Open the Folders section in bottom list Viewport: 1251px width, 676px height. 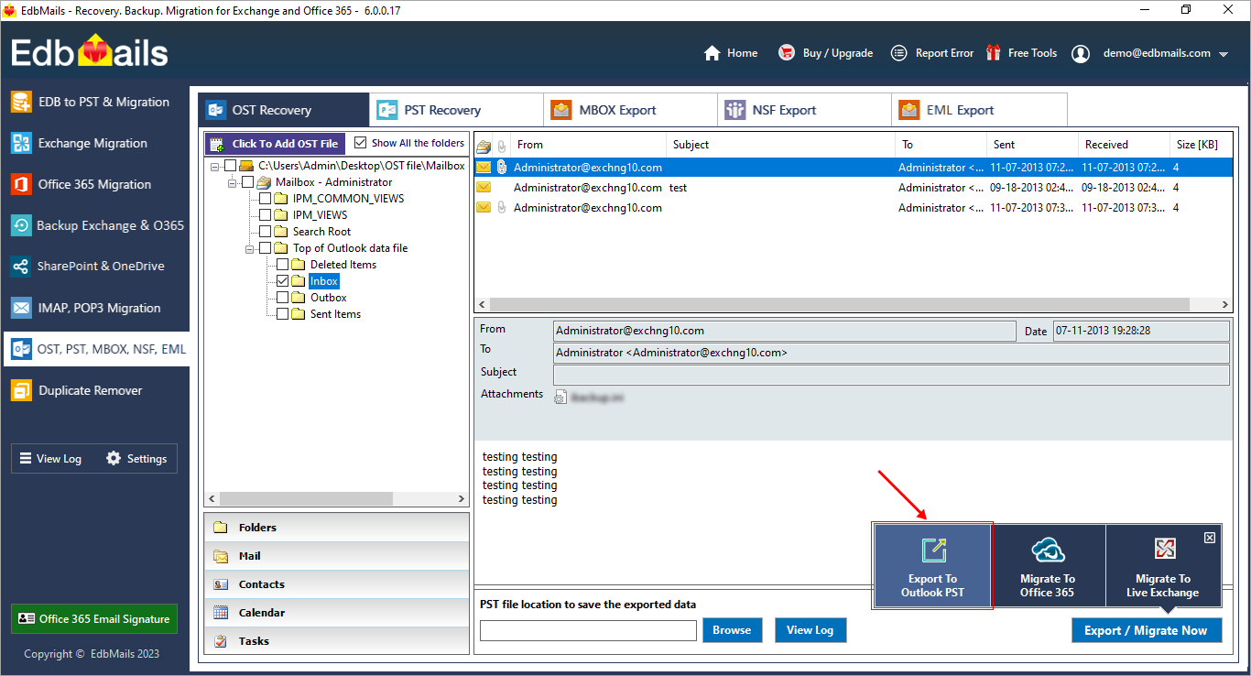(336, 528)
